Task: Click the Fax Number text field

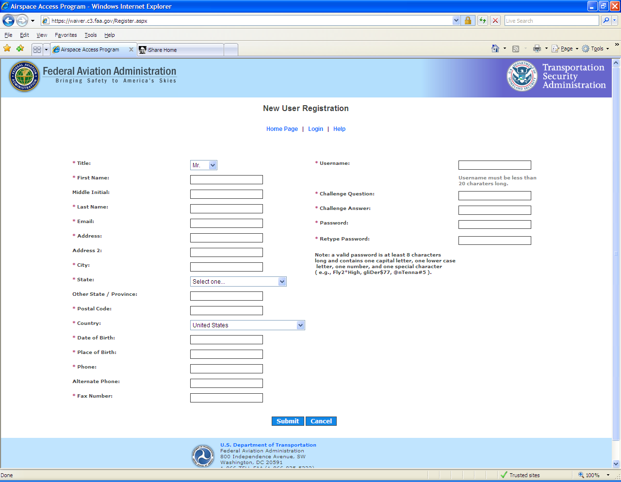Action: click(x=227, y=398)
